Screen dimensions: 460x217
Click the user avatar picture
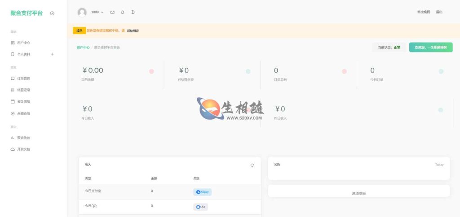(x=82, y=12)
